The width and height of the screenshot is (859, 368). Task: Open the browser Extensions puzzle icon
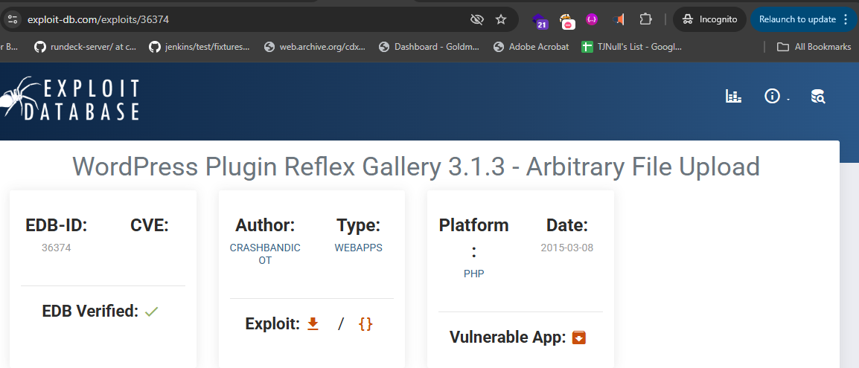pos(645,19)
